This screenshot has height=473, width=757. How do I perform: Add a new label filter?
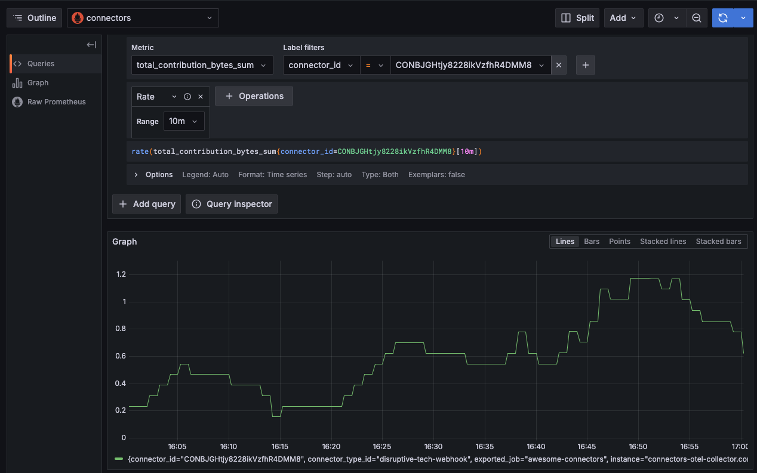pyautogui.click(x=586, y=65)
